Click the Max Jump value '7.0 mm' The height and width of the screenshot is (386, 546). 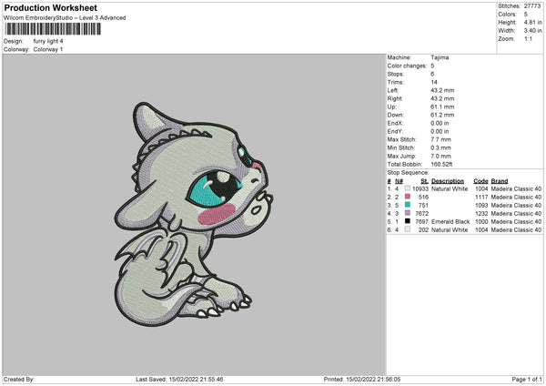point(440,156)
